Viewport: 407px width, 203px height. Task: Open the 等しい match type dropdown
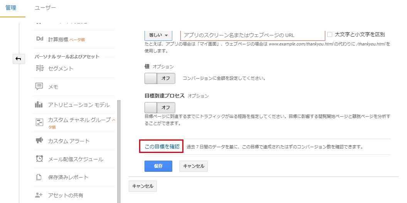158,35
